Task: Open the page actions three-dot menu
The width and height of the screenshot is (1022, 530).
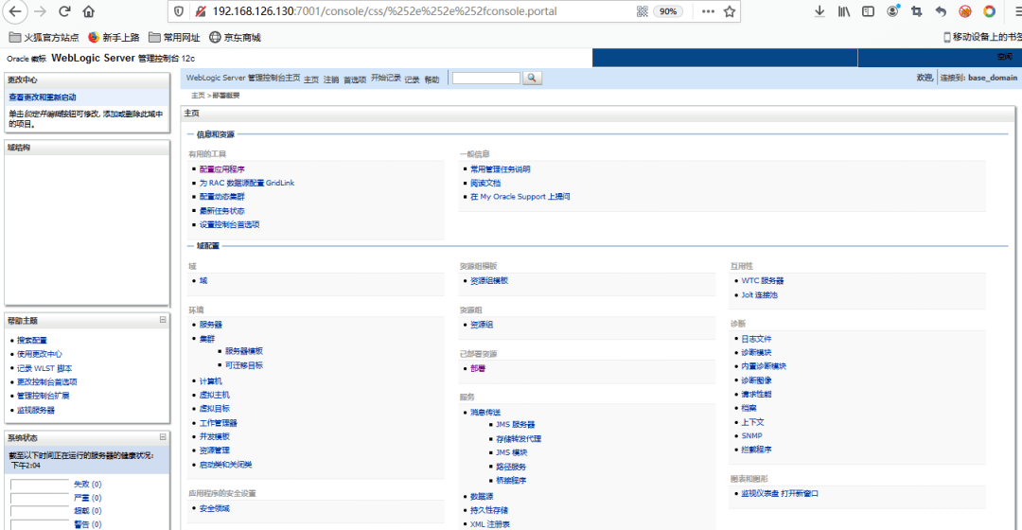Action: point(704,11)
